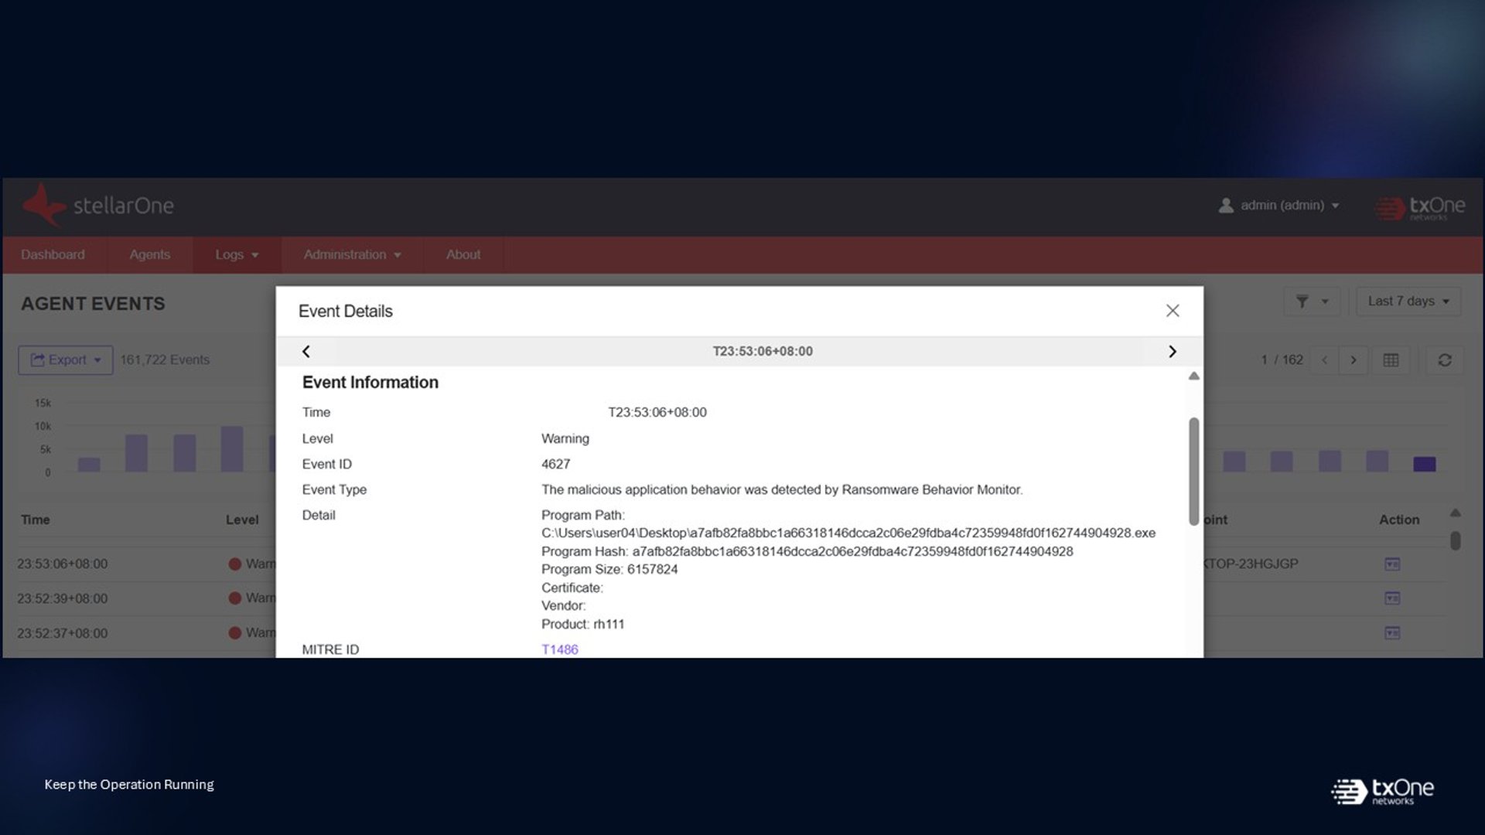The image size is (1485, 835).
Task: Click the Action column header
Action: (x=1399, y=520)
